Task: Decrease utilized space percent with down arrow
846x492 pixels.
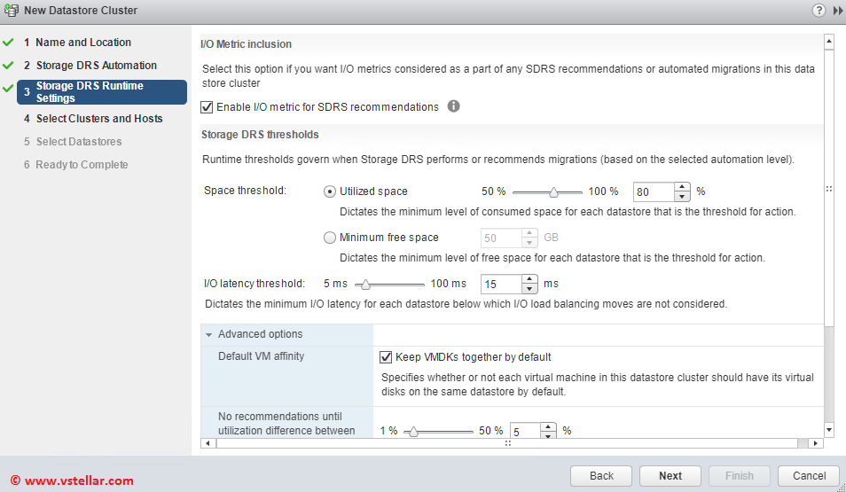Action: point(682,197)
